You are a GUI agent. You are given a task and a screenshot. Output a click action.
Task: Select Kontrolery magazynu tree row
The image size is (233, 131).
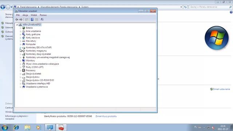tap(36, 51)
